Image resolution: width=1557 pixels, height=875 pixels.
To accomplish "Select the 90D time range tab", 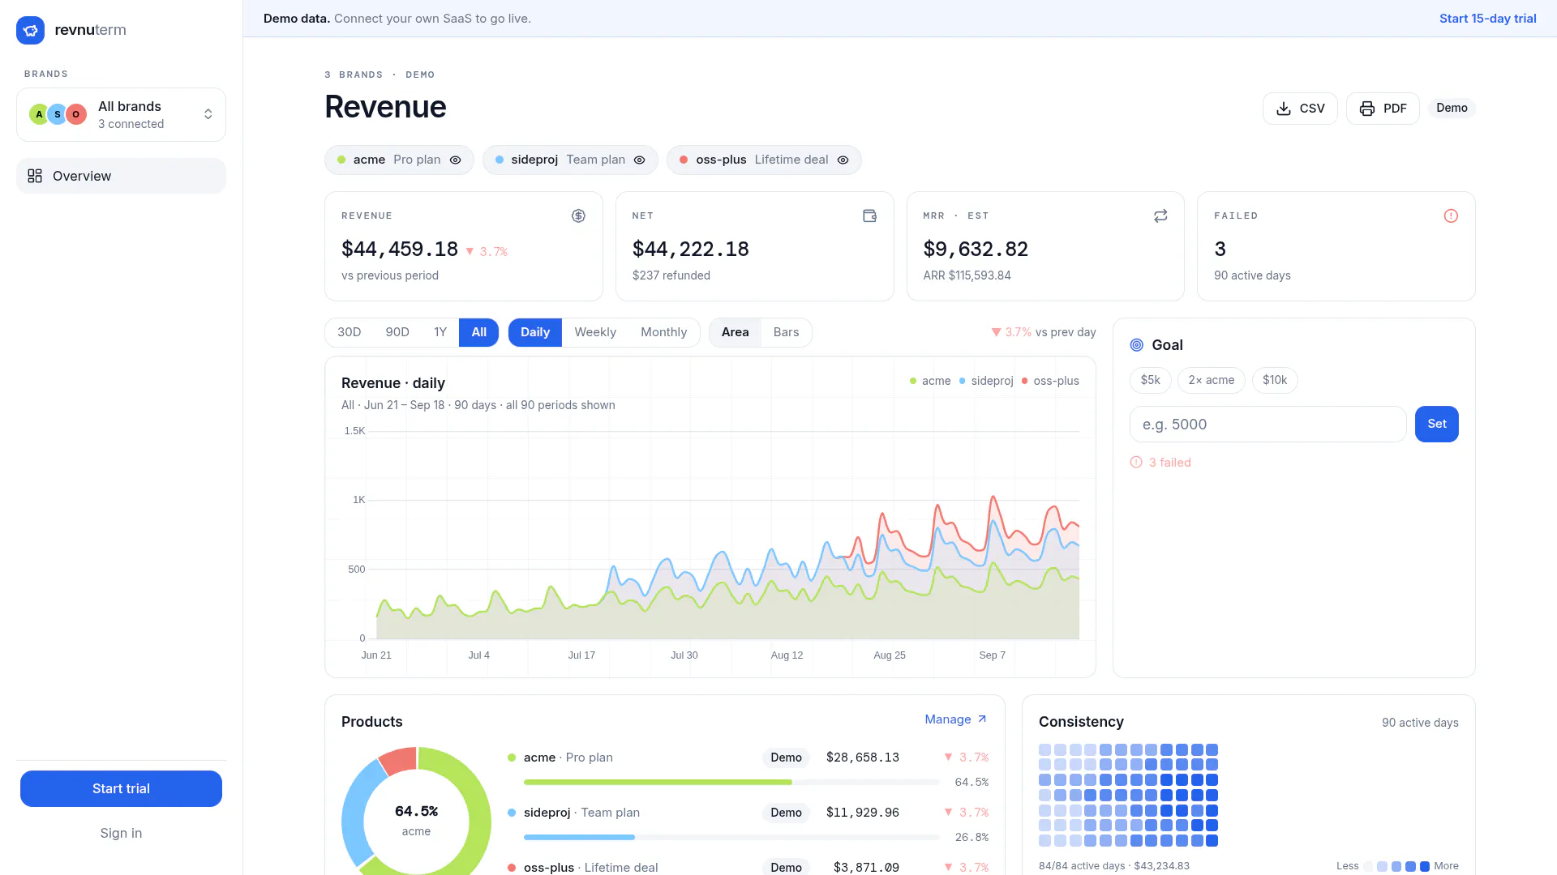I will 397,332.
